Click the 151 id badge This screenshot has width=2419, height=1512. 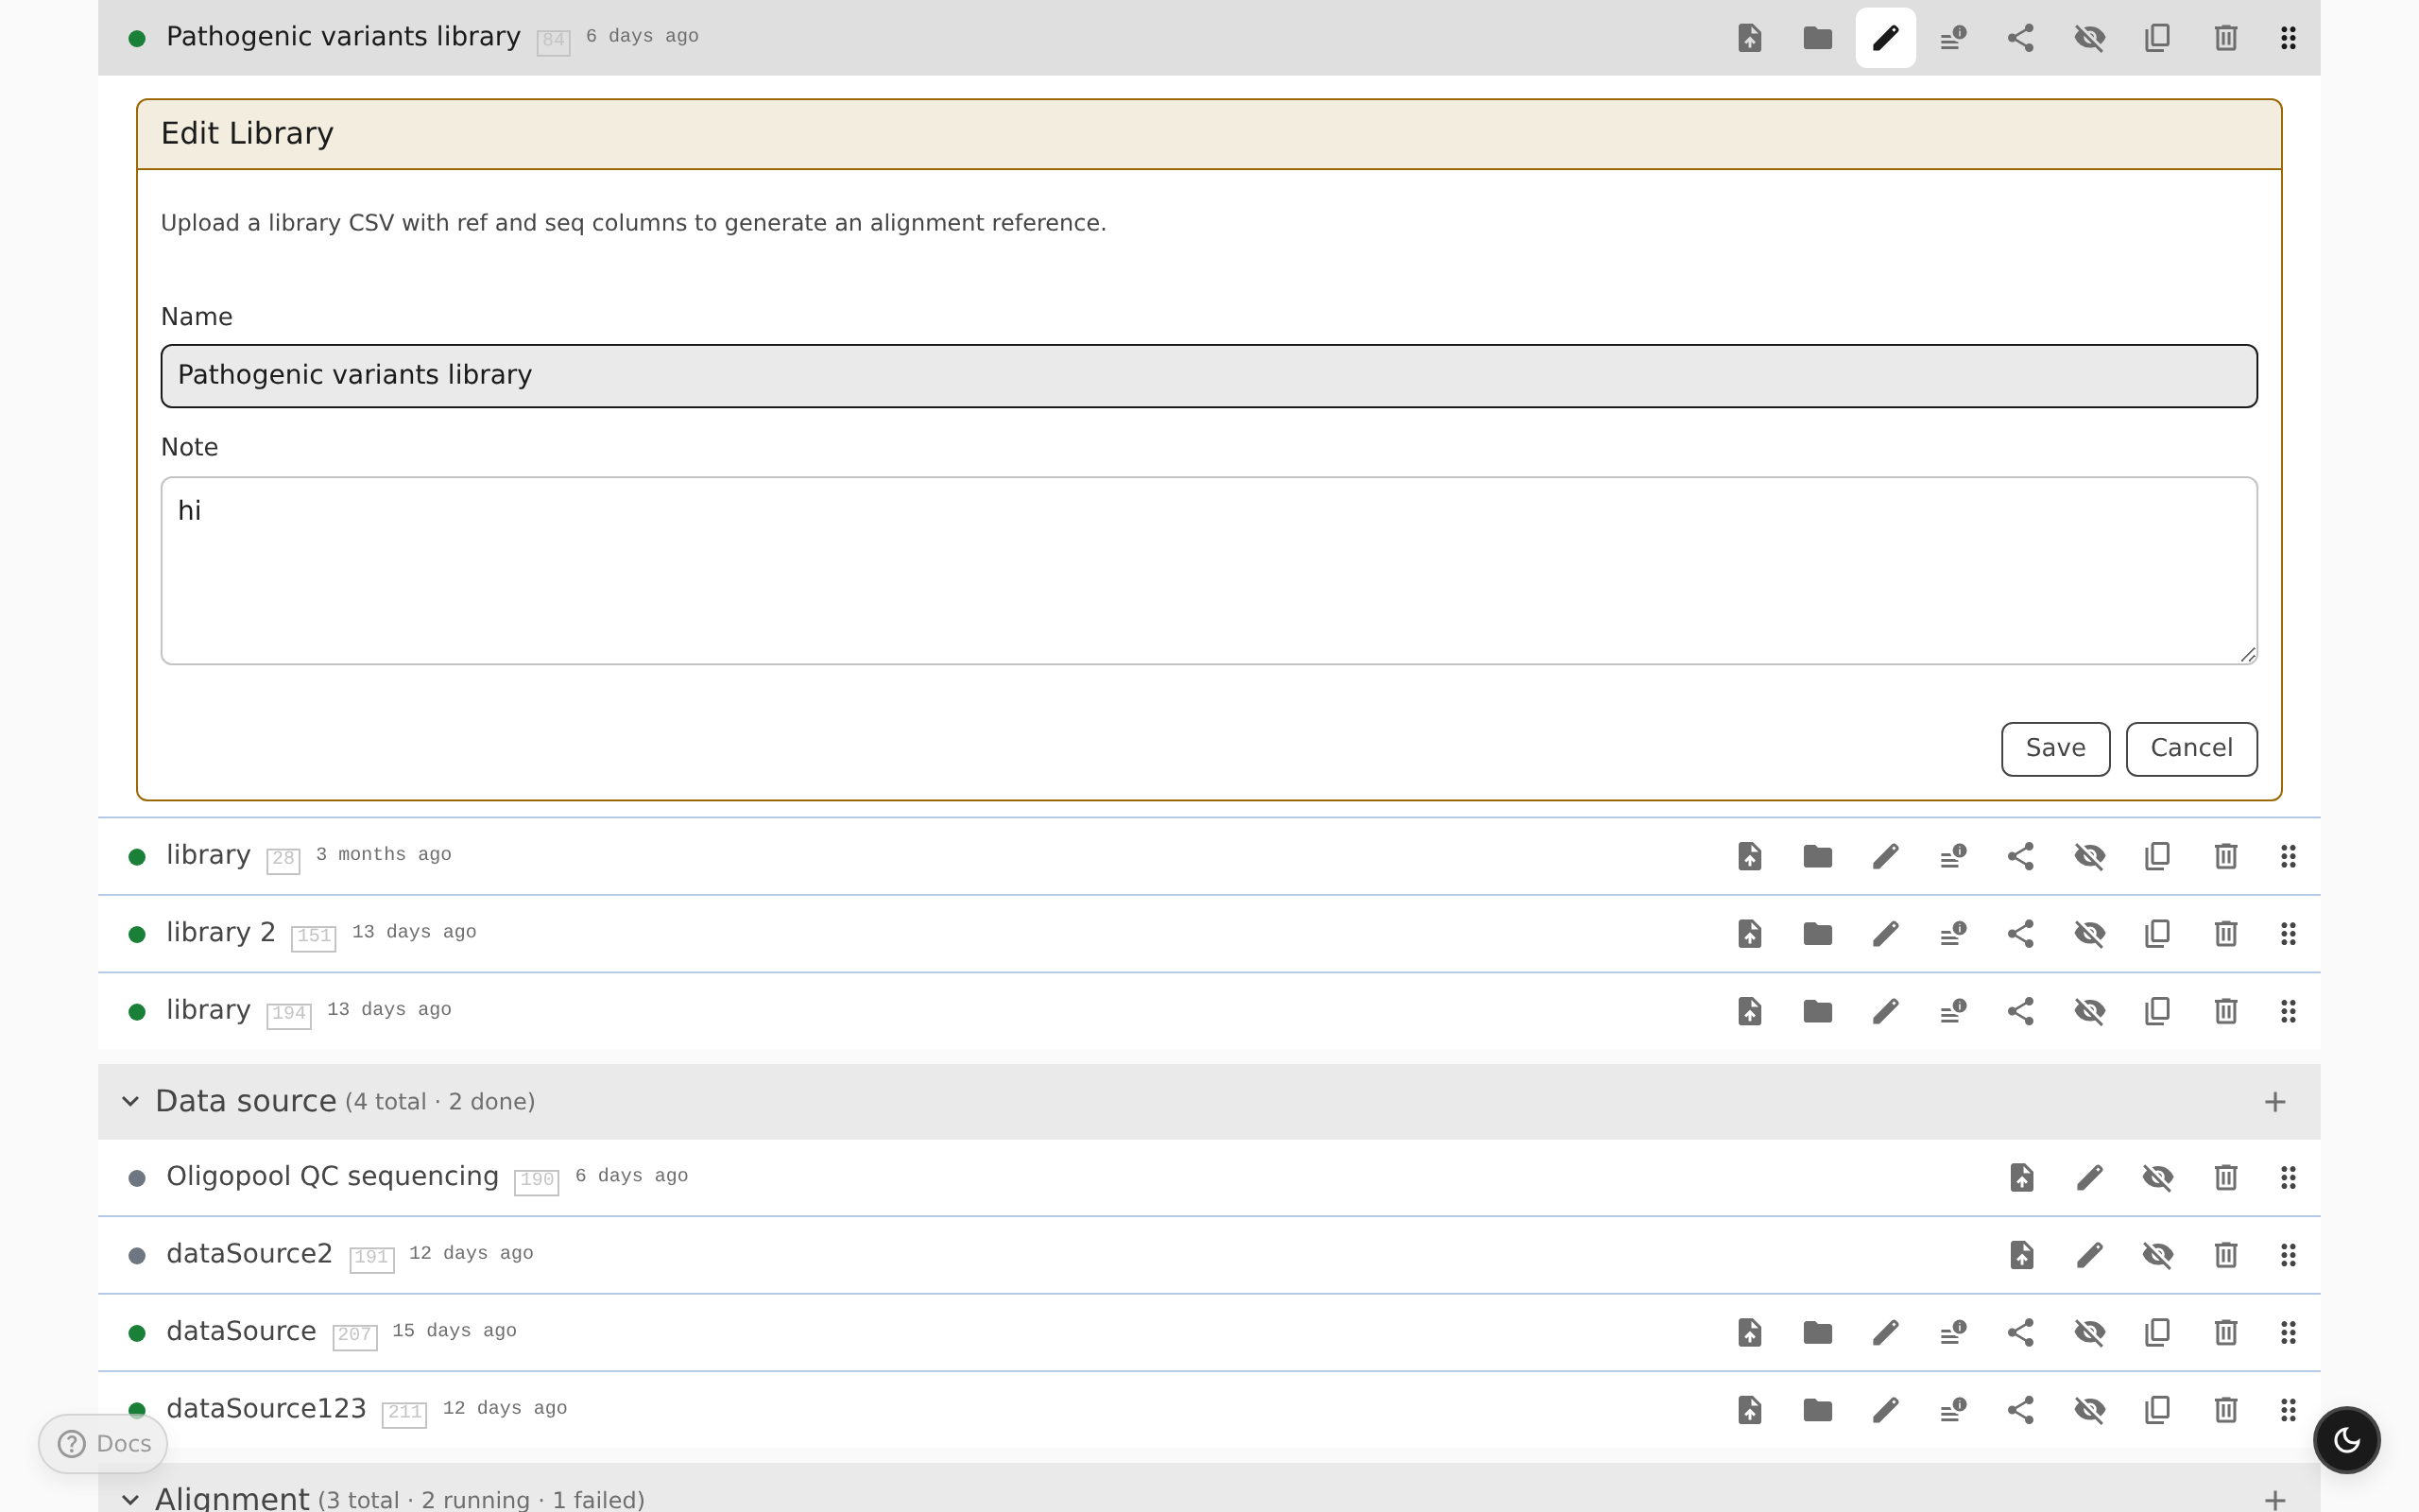click(313, 937)
